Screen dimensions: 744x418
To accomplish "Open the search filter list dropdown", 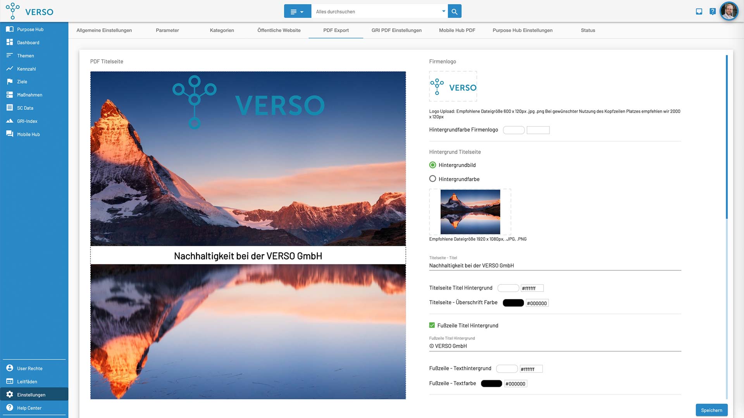I will pos(297,12).
